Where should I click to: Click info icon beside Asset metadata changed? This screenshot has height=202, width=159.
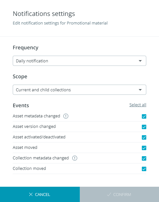[x=66, y=116]
